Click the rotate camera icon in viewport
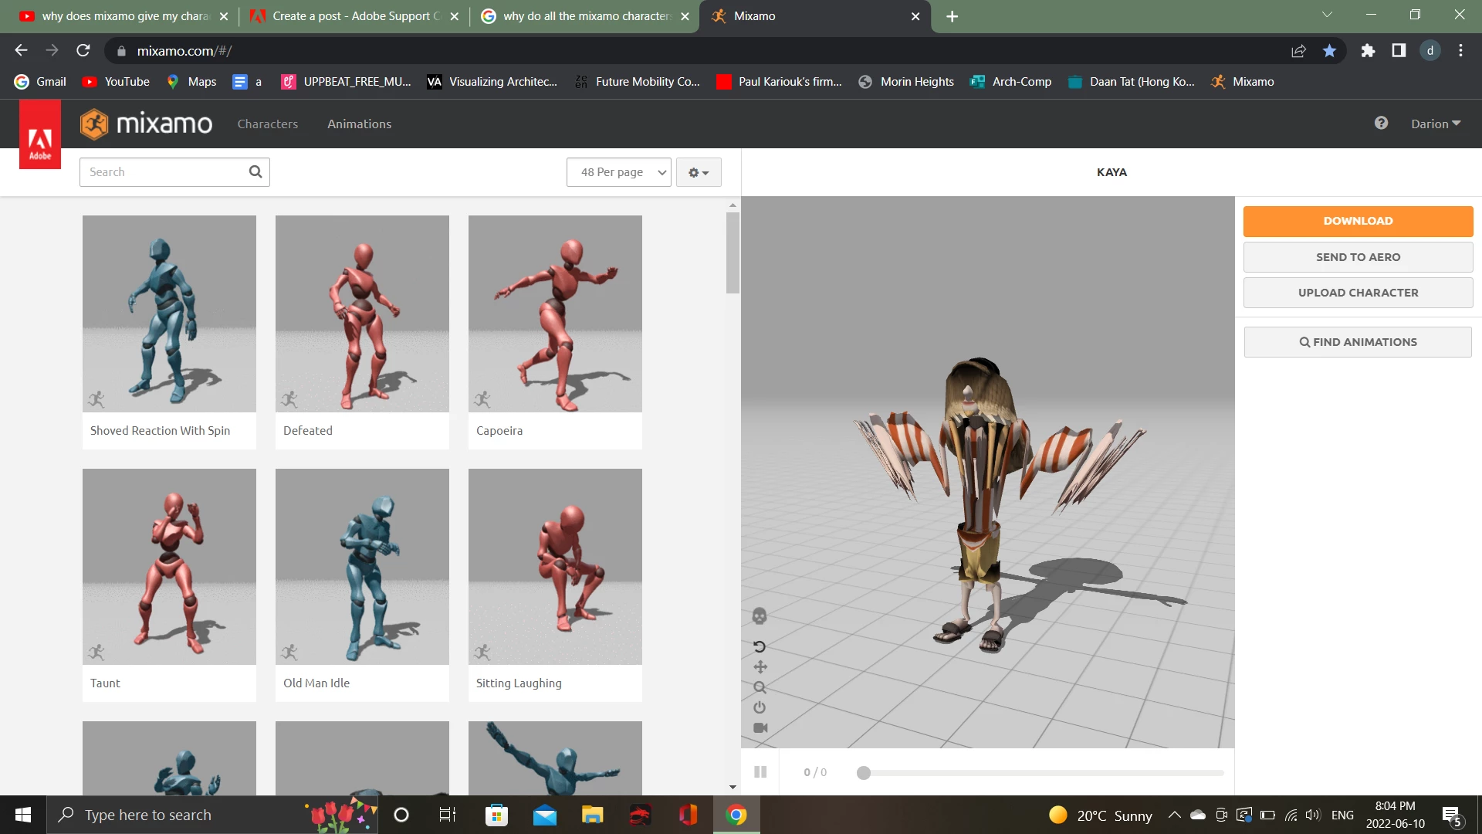The image size is (1482, 834). click(760, 646)
